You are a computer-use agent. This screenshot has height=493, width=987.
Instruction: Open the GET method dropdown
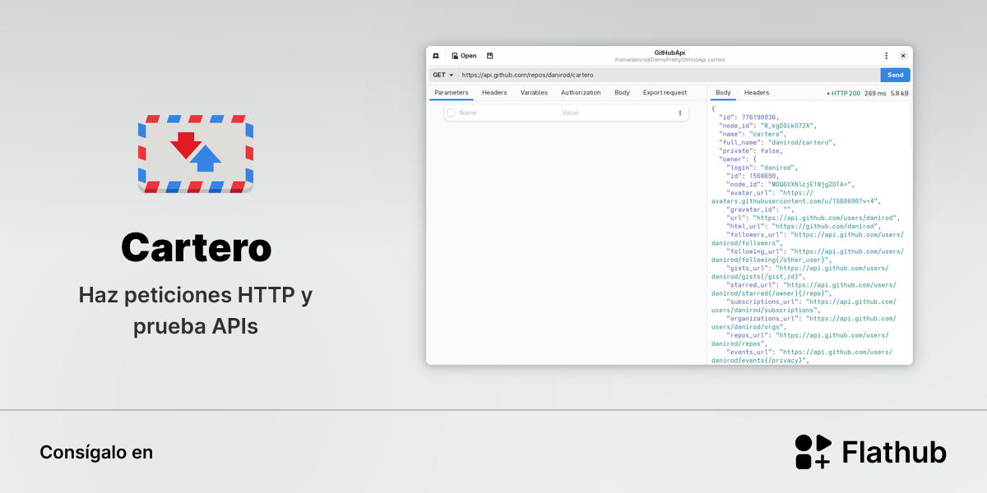point(443,75)
